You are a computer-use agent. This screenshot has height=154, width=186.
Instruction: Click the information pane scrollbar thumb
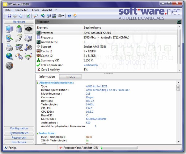(178, 88)
